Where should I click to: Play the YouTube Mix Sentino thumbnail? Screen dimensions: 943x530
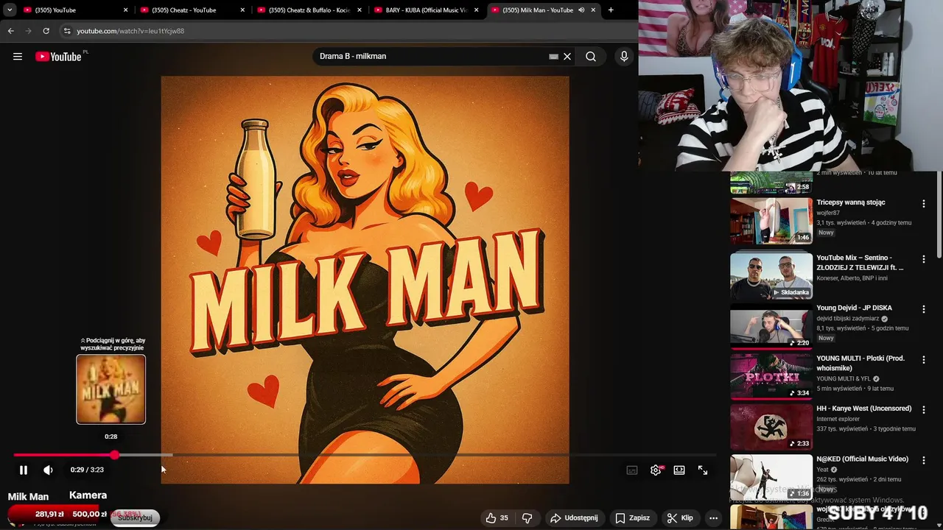(x=771, y=276)
